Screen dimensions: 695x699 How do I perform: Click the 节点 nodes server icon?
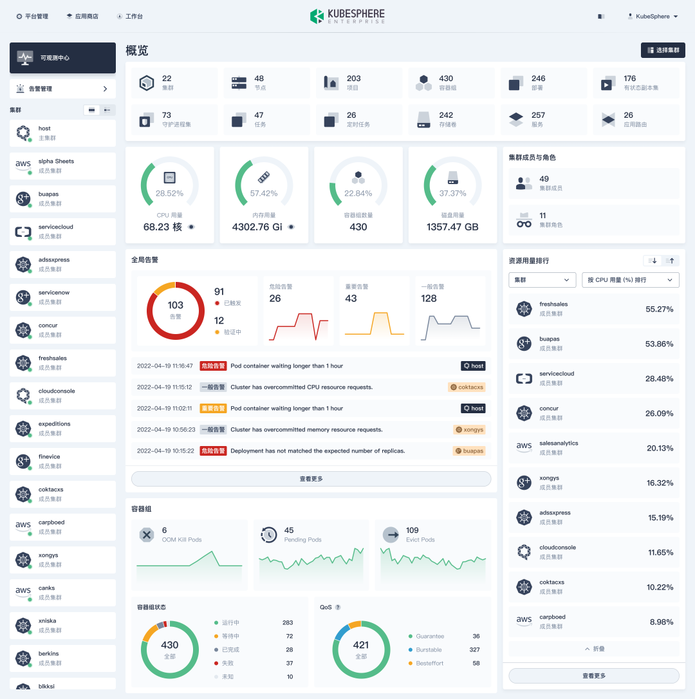[x=239, y=83]
